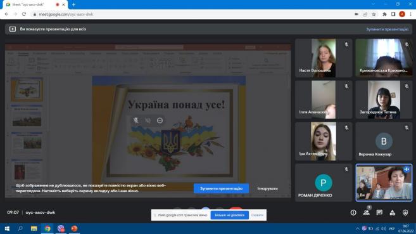Image resolution: width=416 pixels, height=234 pixels.
Task: Open host controls shield icon
Action: pyautogui.click(x=405, y=212)
